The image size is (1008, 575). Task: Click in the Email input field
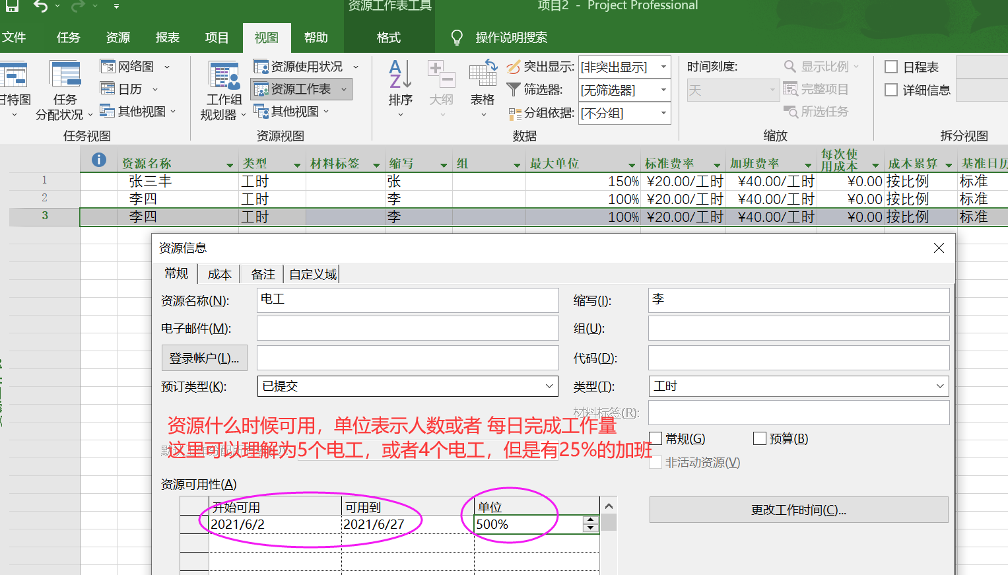pyautogui.click(x=407, y=328)
